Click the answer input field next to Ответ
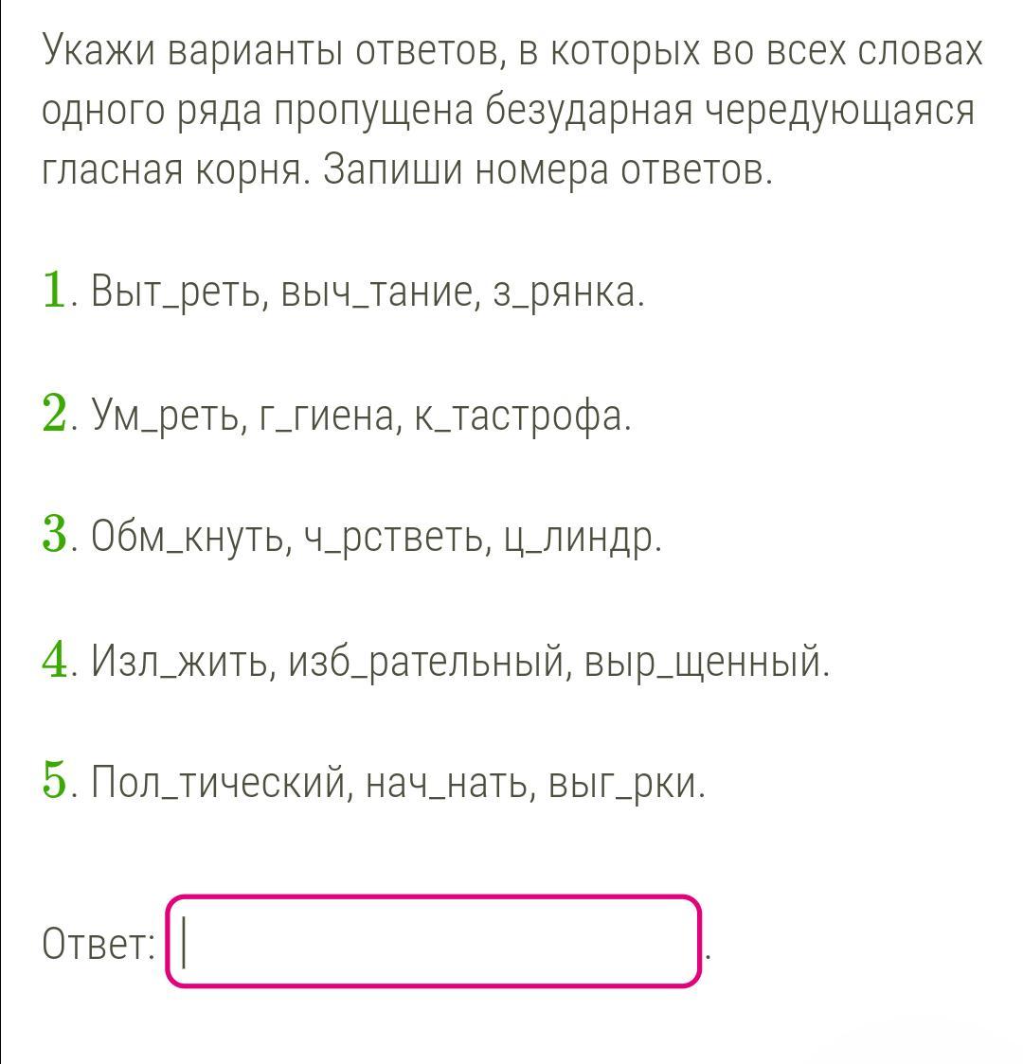This screenshot has width=1023, height=1064. coord(433,941)
